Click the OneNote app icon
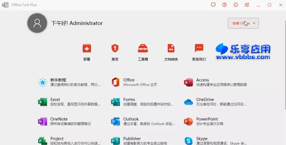The height and width of the screenshot is (145, 286). [x=43, y=121]
